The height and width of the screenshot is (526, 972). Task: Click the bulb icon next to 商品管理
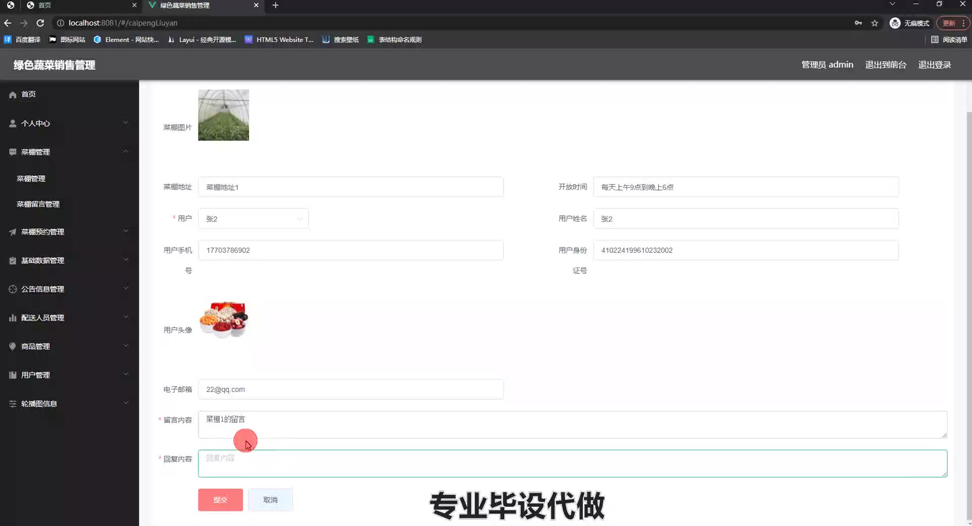pyautogui.click(x=13, y=346)
